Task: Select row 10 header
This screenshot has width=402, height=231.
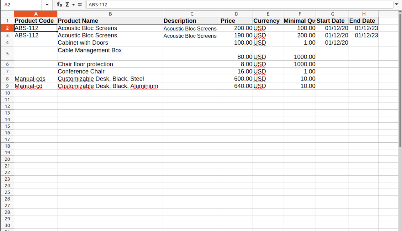Action: click(7, 93)
